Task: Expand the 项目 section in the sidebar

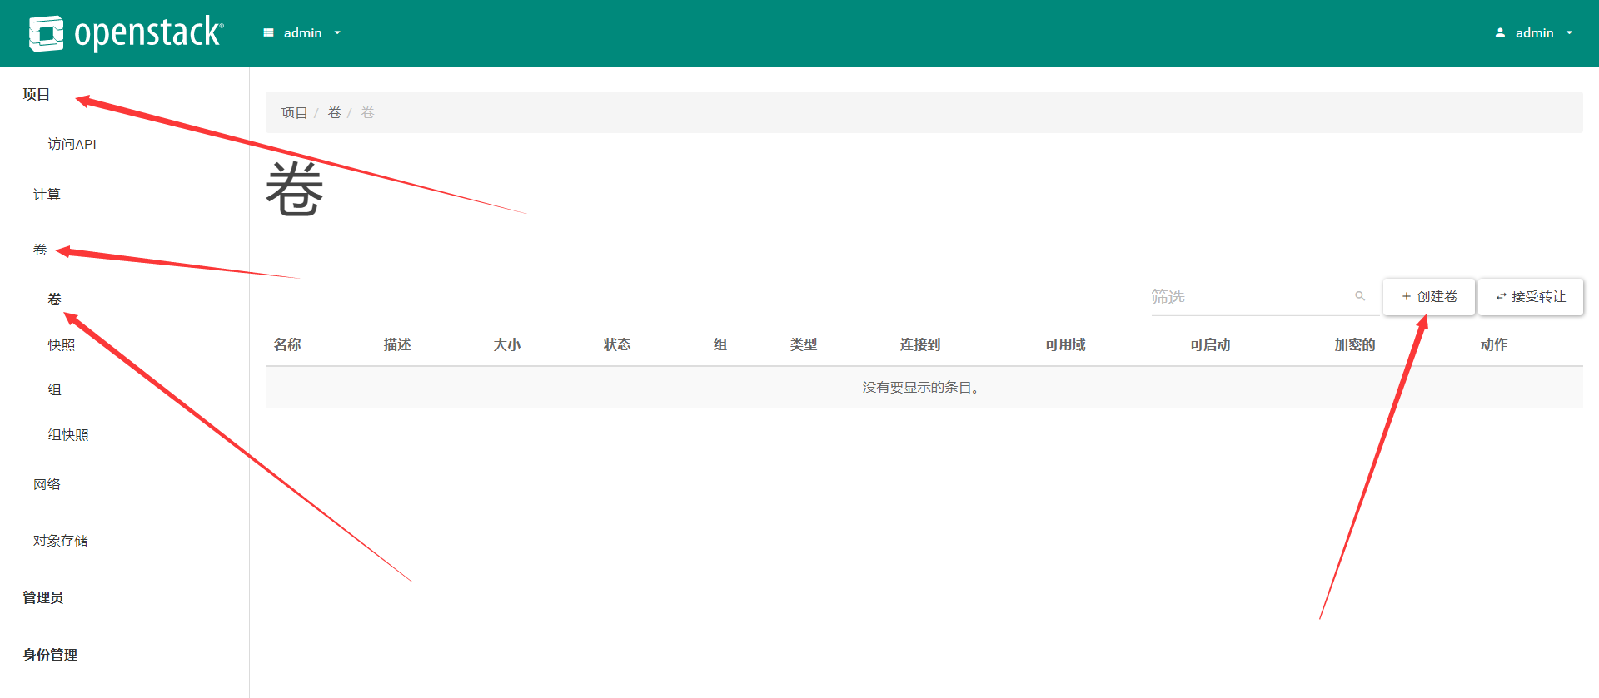Action: click(x=37, y=95)
